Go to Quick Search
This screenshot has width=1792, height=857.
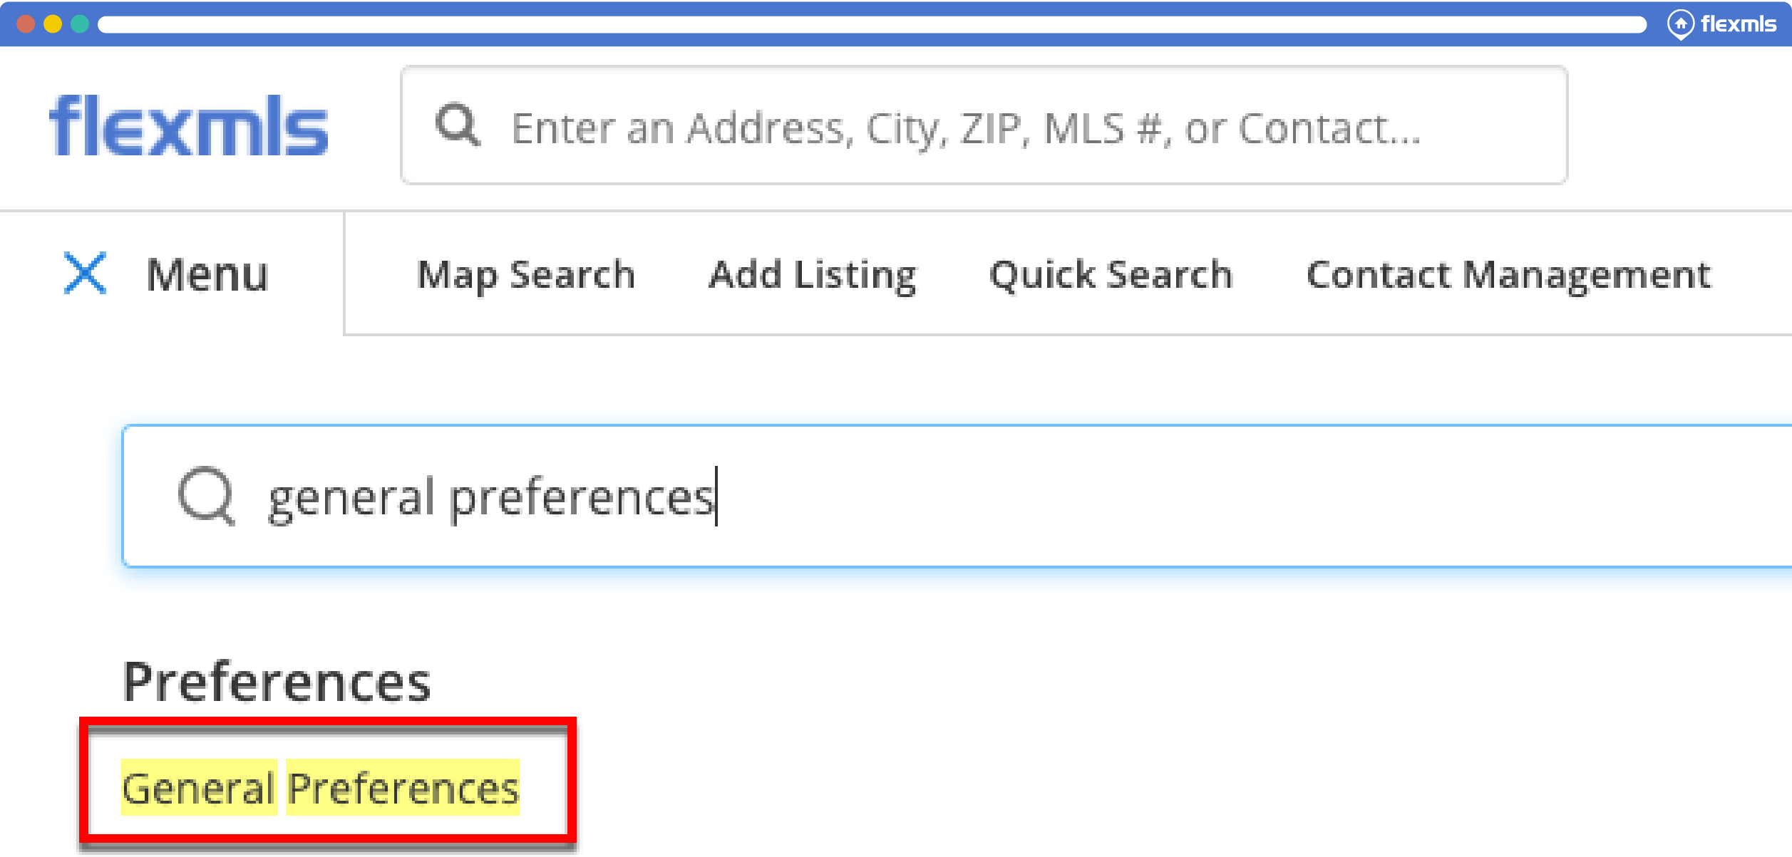point(1111,275)
